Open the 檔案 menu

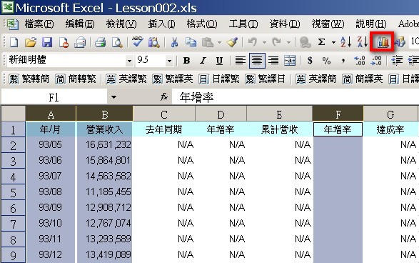(x=39, y=24)
